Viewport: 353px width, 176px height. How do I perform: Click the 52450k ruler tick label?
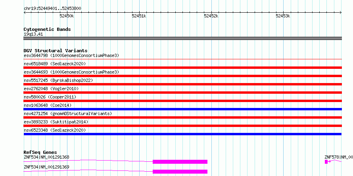click(x=67, y=16)
